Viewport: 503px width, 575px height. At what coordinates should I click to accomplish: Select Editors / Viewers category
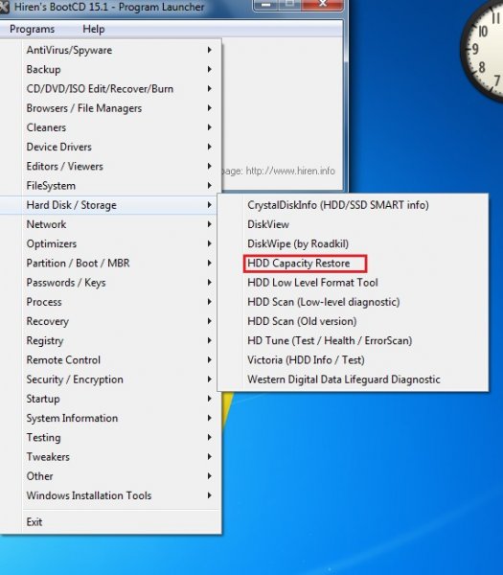click(x=110, y=167)
